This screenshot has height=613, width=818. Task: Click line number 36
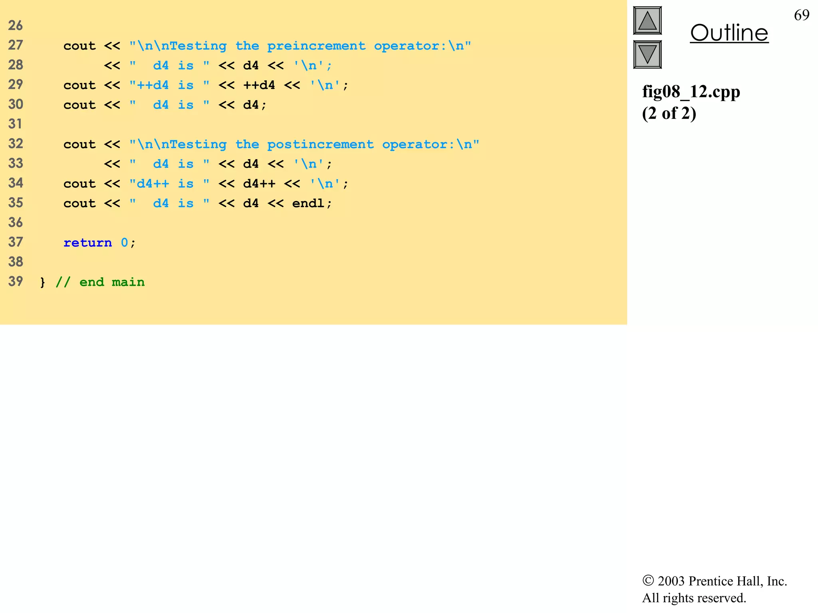[x=16, y=223]
